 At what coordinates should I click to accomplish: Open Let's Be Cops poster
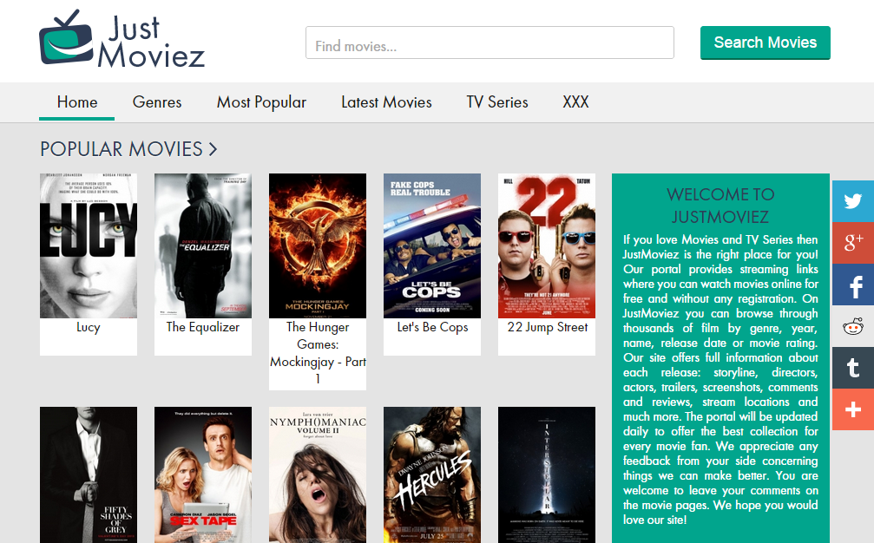point(432,245)
